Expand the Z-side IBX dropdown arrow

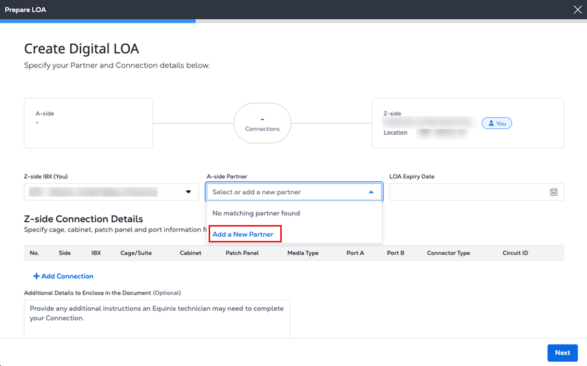click(x=188, y=192)
